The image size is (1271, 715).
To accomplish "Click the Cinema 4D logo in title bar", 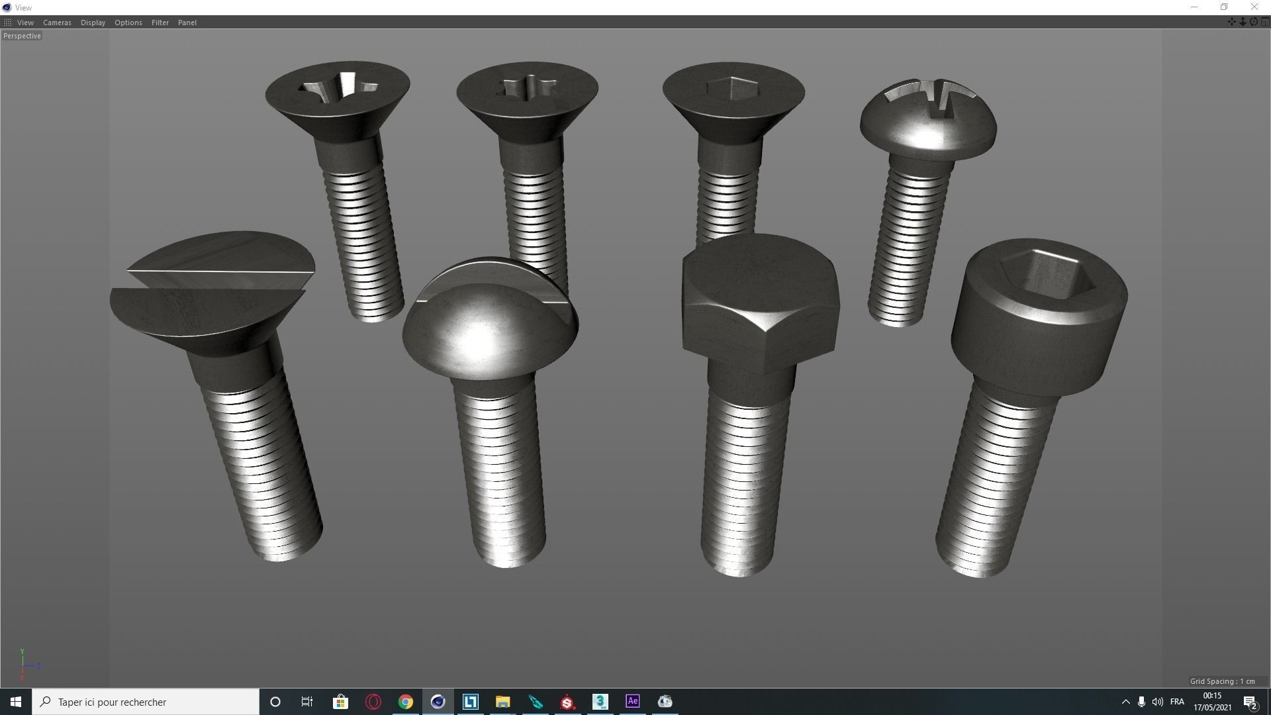I will (x=7, y=7).
